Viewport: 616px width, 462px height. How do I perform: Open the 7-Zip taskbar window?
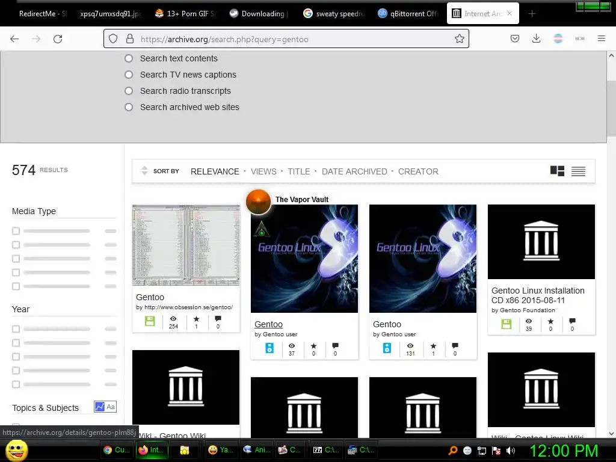point(325,450)
